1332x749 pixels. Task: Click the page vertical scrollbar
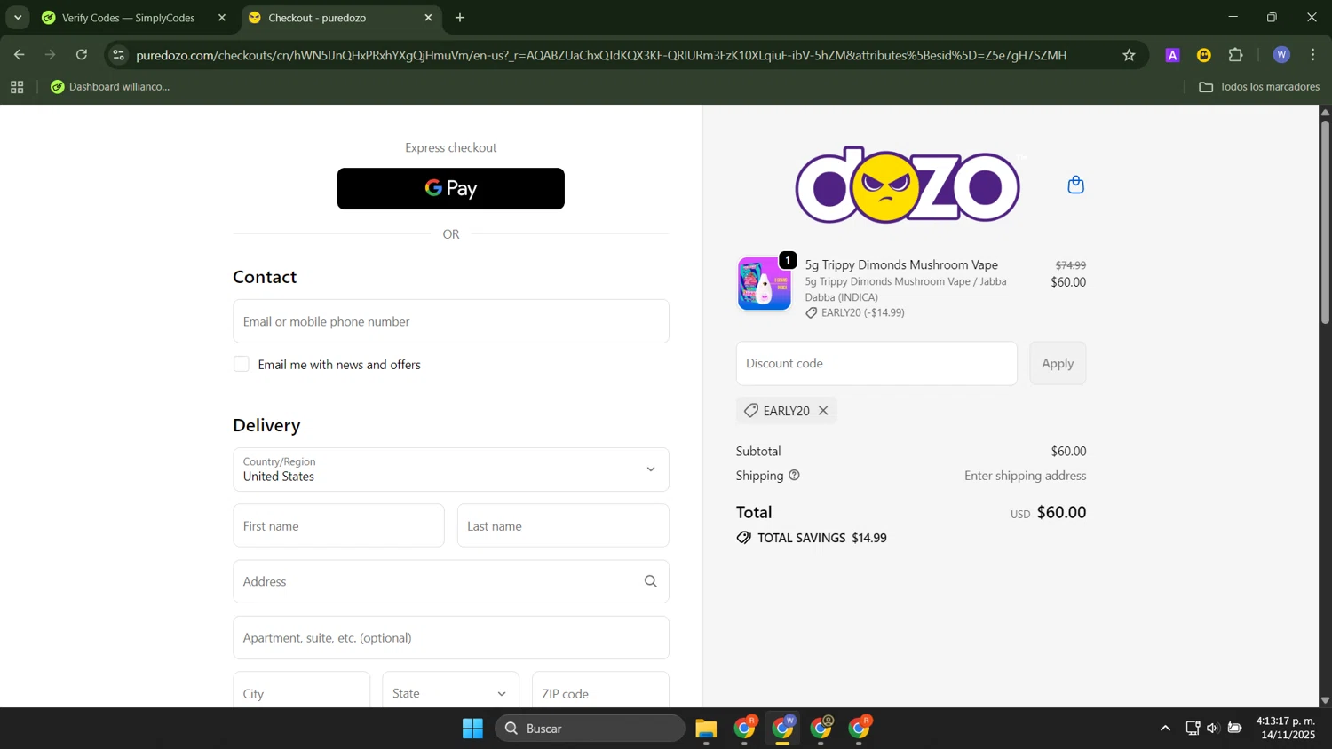pos(1325,222)
